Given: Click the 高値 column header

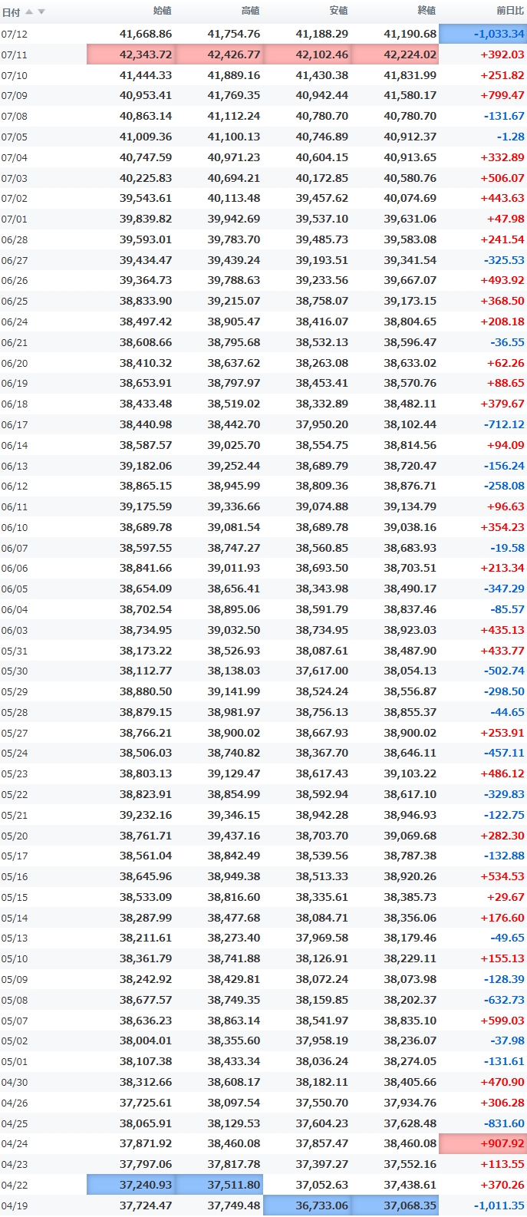Looking at the screenshot, I should pyautogui.click(x=250, y=11).
